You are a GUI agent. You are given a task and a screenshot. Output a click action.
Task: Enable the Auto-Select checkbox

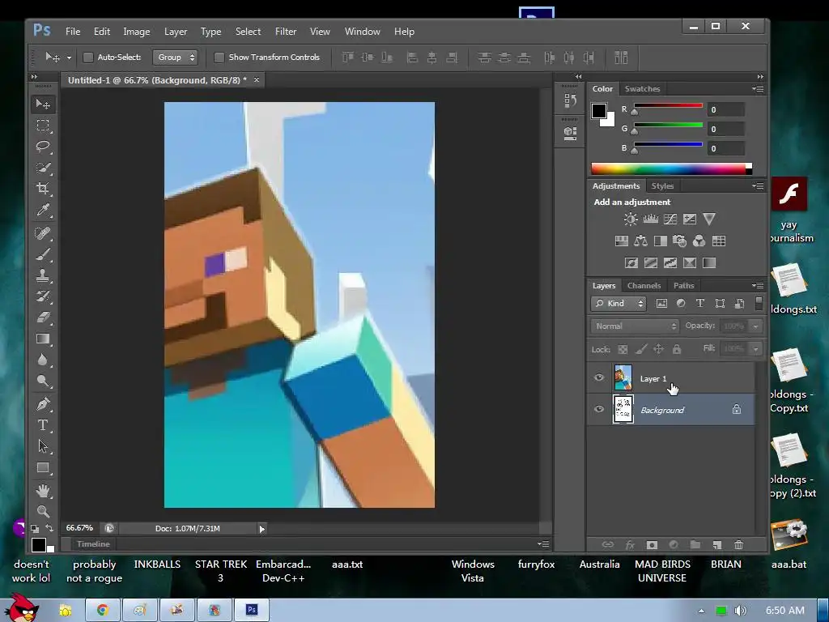point(88,58)
